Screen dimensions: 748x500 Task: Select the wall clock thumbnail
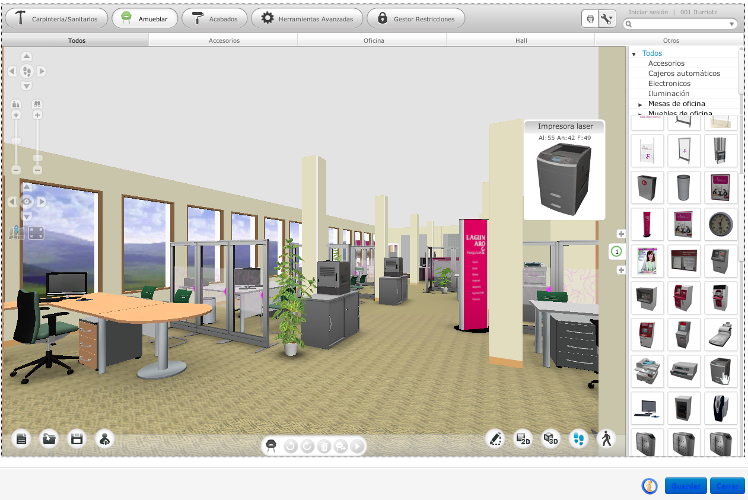click(x=721, y=224)
